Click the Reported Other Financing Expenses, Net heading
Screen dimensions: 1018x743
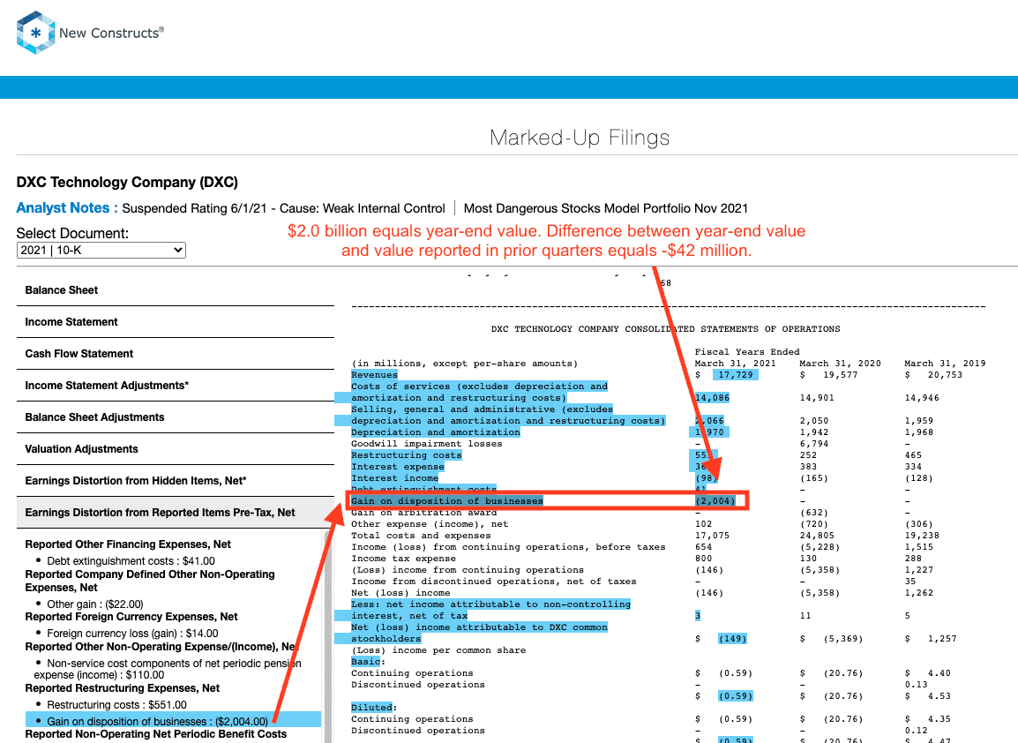128,544
